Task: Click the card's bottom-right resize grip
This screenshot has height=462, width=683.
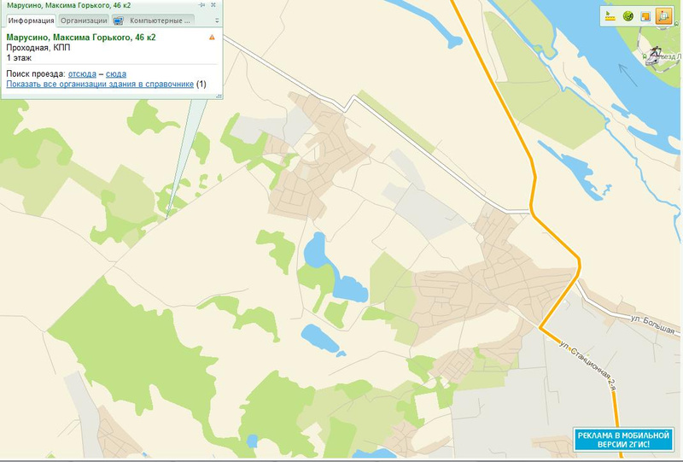Action: tap(219, 96)
